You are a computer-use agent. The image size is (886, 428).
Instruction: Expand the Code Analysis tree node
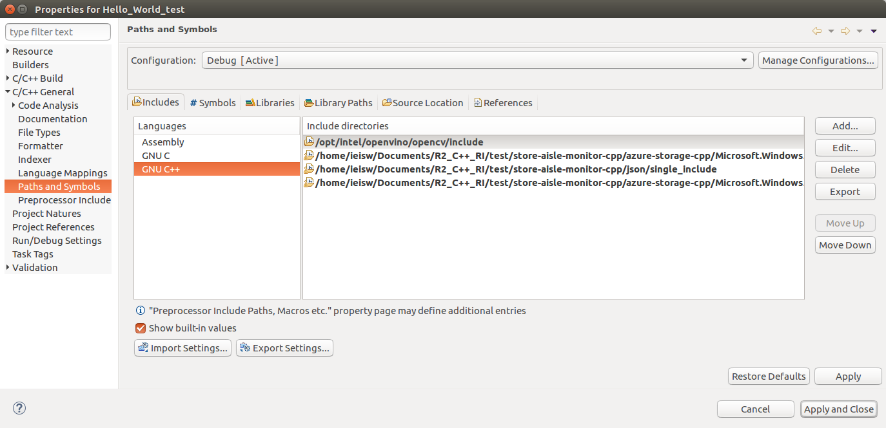tap(14, 105)
